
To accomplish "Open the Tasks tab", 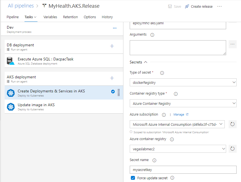I will 30,17.
